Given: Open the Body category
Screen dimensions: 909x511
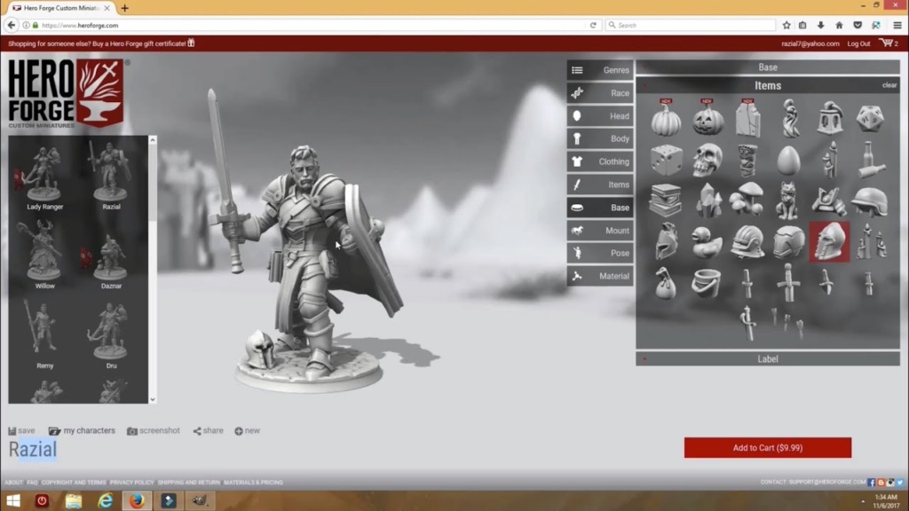Looking at the screenshot, I should 600,138.
